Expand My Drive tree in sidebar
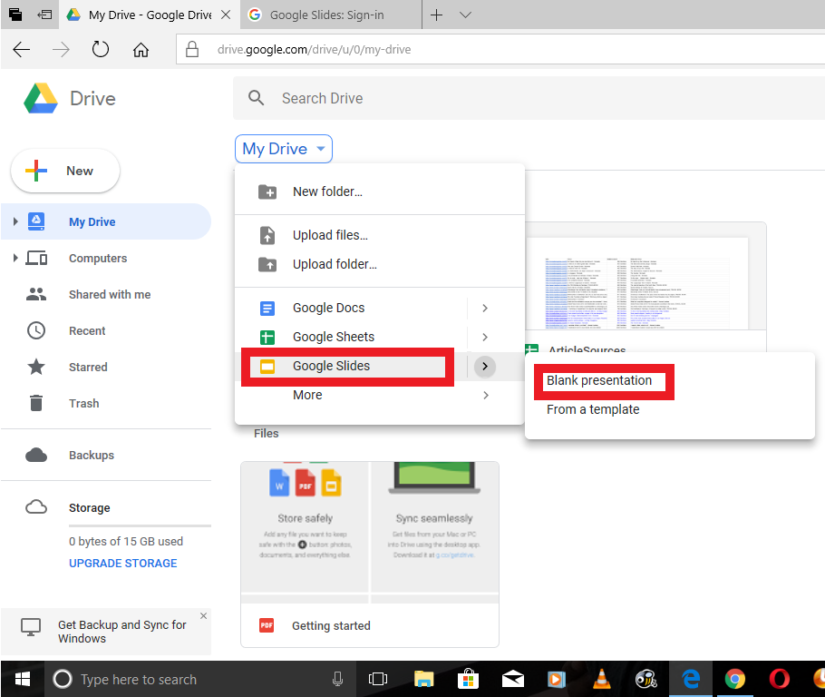 15,221
